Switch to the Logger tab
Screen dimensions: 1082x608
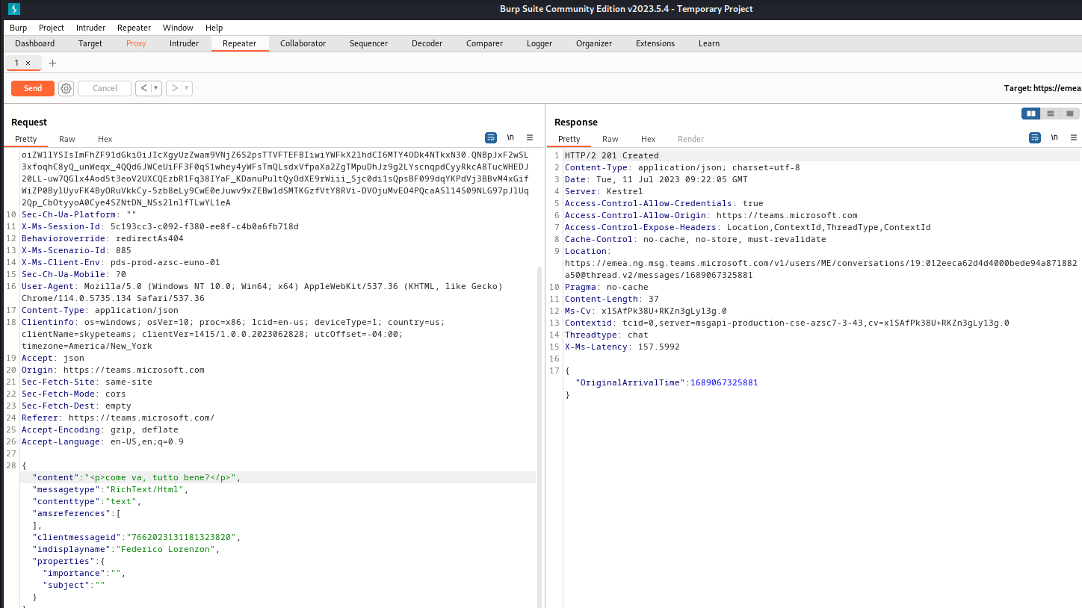[x=539, y=43]
